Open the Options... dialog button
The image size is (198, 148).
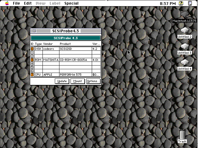tap(93, 81)
